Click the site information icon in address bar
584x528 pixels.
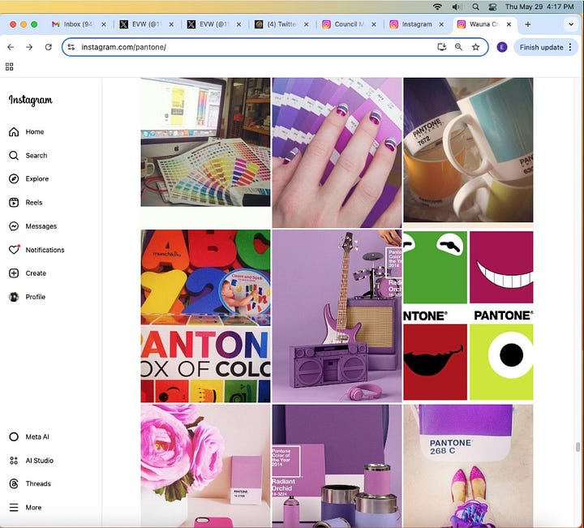(x=71, y=47)
